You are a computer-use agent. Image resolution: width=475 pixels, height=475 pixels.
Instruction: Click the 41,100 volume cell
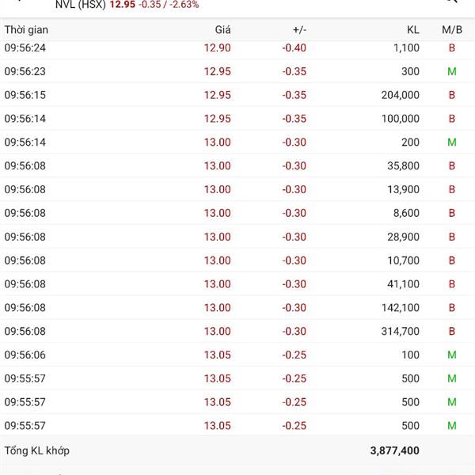(x=401, y=283)
